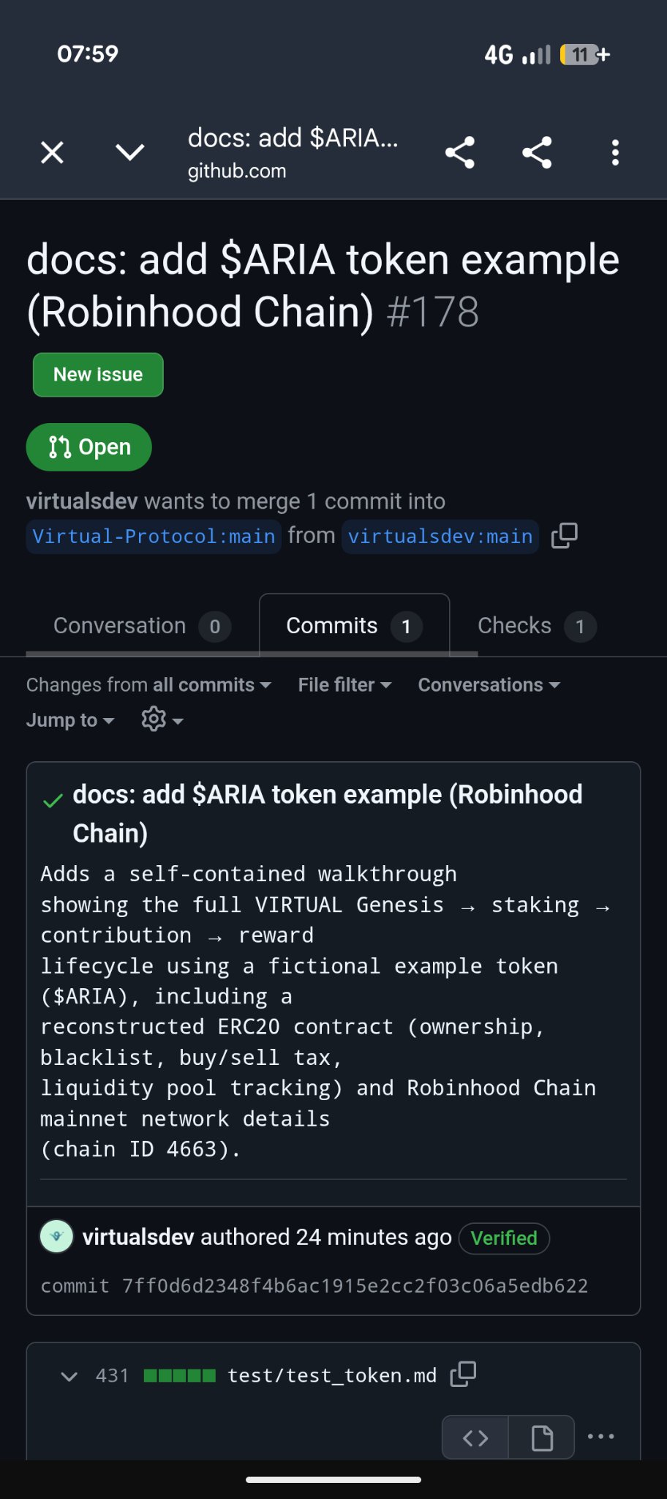The image size is (667, 1499).
Task: Open the Conversations dropdown
Action: pos(489,685)
